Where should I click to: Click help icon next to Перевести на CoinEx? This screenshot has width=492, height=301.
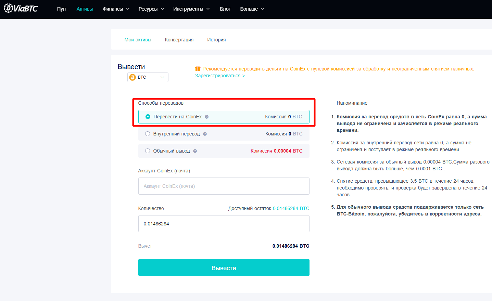coord(207,117)
